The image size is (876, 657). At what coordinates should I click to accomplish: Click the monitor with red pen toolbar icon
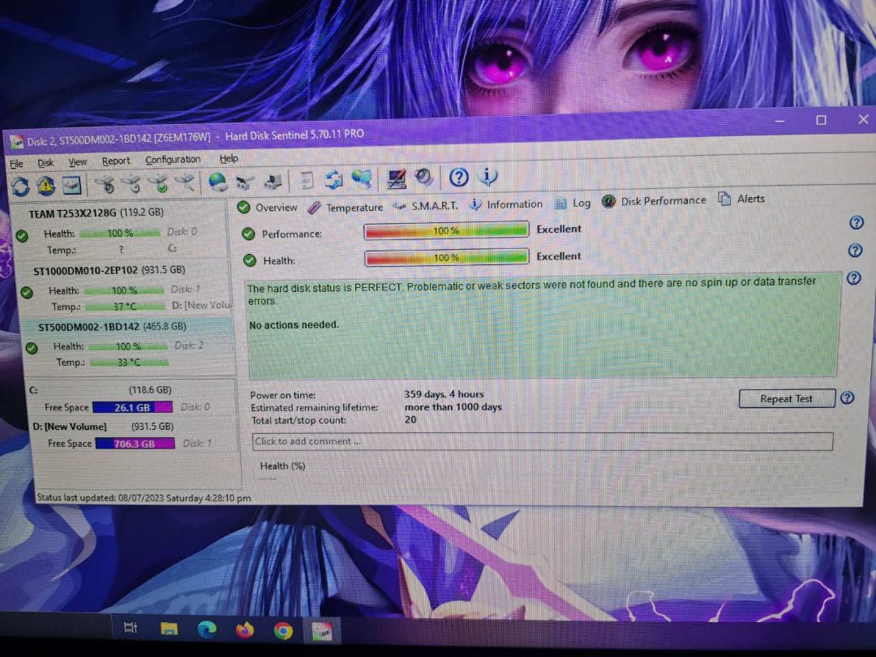(x=397, y=178)
